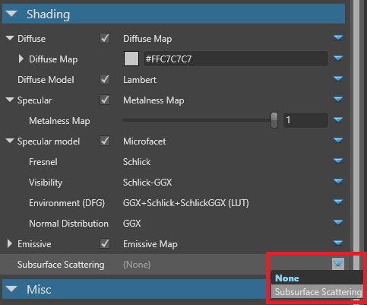The width and height of the screenshot is (367, 305).
Task: Choose Subsurface Scattering from the dropdown list
Action: pos(317,291)
